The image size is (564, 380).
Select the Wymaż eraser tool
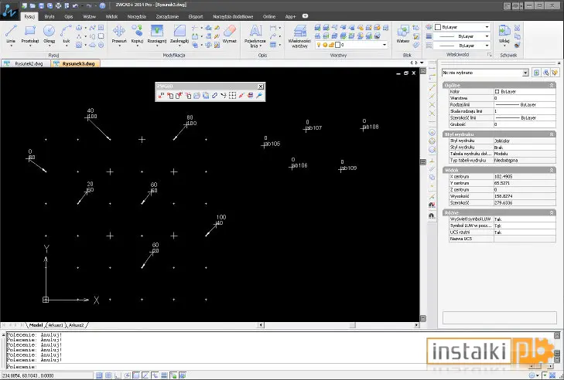click(230, 34)
